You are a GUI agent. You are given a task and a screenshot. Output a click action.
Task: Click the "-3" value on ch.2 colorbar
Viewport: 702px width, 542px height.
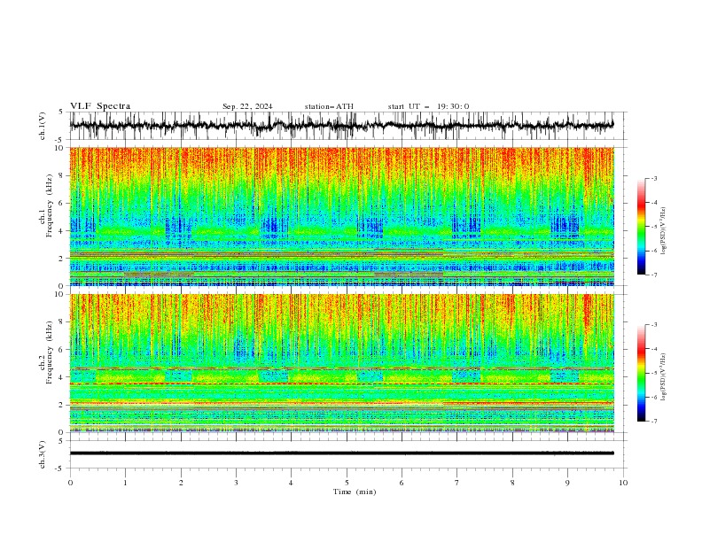pos(654,325)
